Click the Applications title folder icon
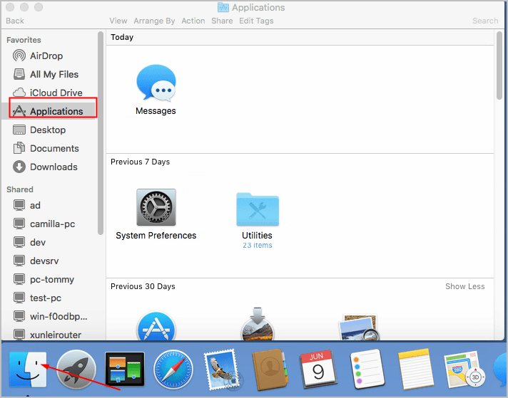This screenshot has width=508, height=398. click(x=223, y=7)
